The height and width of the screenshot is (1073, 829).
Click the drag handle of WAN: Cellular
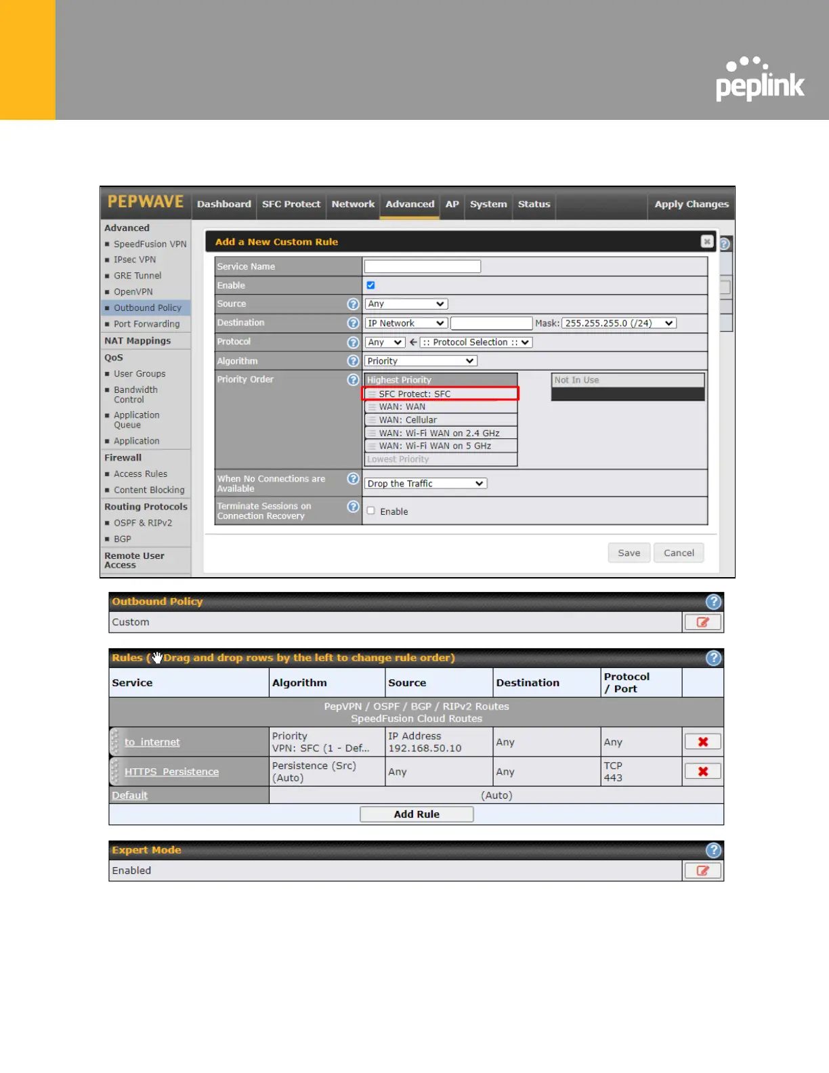click(372, 420)
